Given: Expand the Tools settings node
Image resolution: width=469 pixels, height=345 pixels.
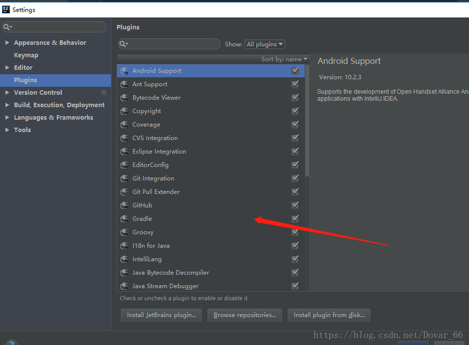Looking at the screenshot, I should [7, 130].
